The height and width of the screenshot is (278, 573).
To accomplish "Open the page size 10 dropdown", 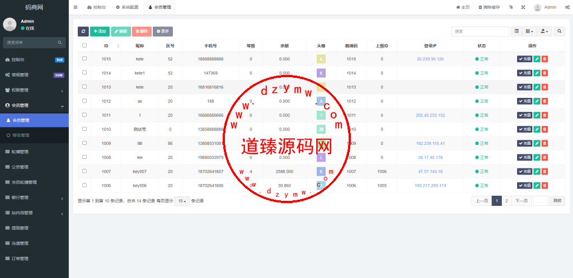I will point(182,201).
